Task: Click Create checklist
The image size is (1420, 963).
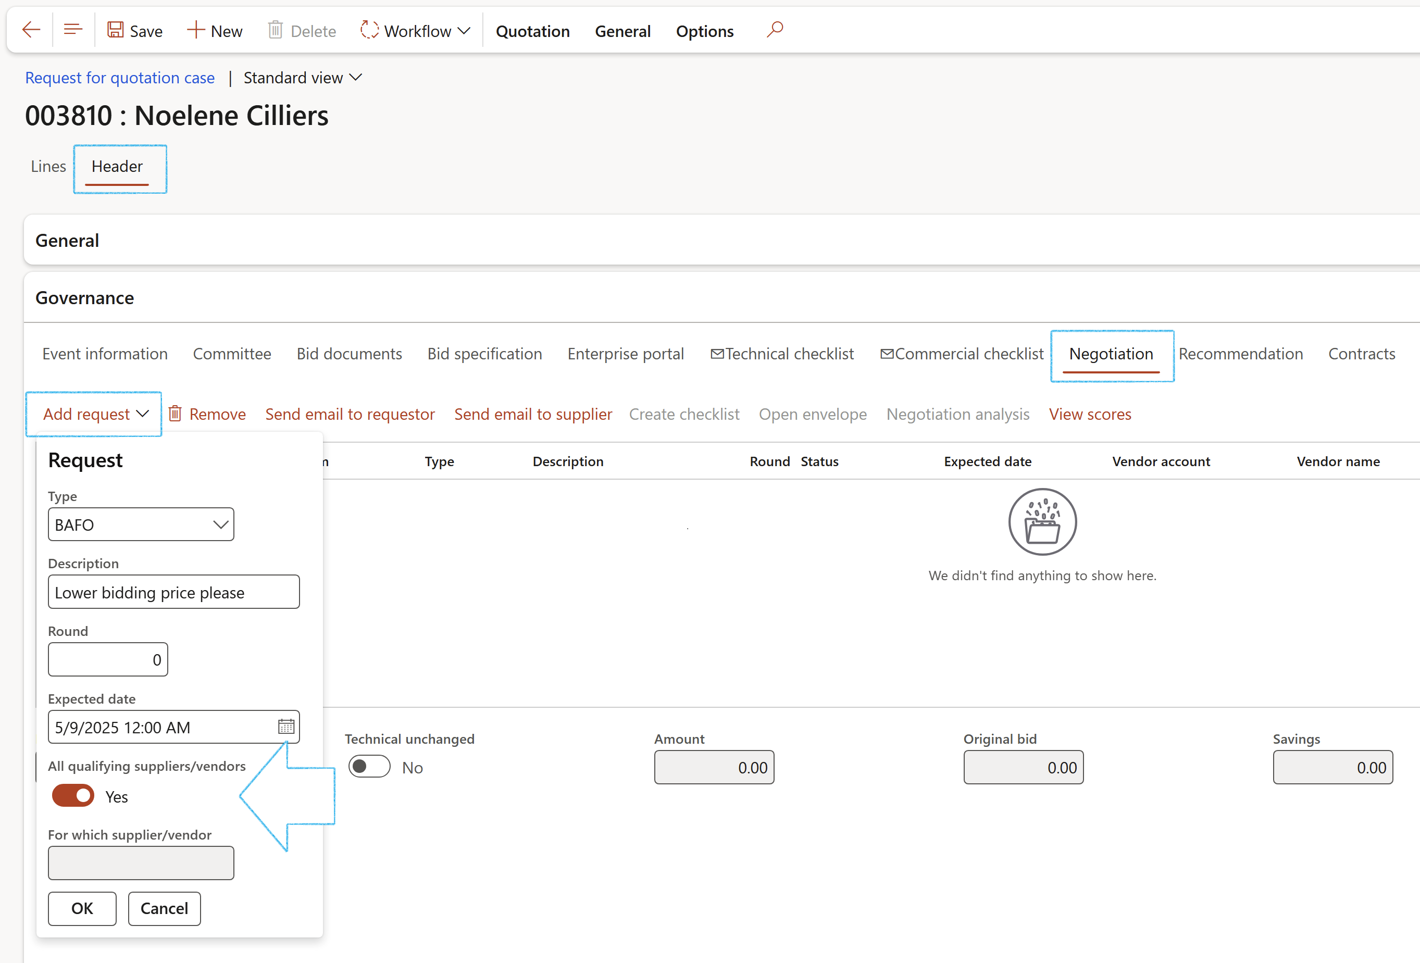Action: coord(684,414)
